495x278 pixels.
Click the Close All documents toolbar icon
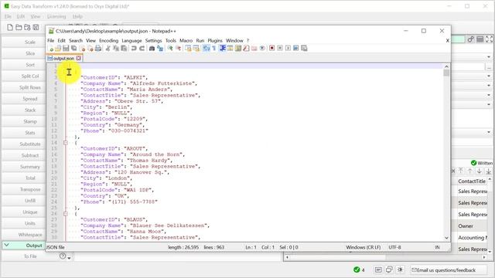click(91, 48)
